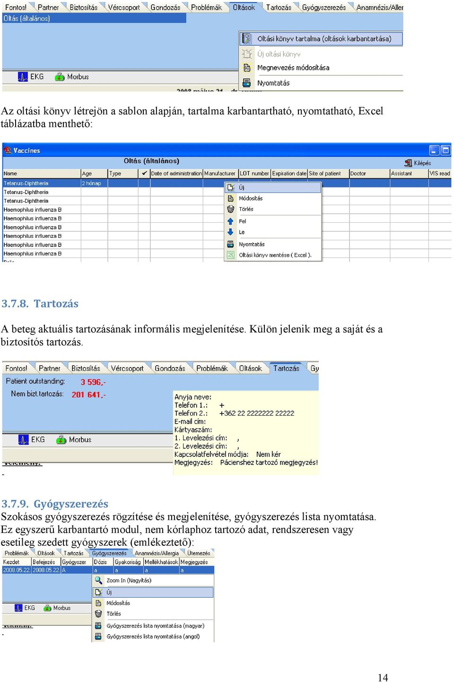Click the 'Type' column header in Vaccines

123,174
